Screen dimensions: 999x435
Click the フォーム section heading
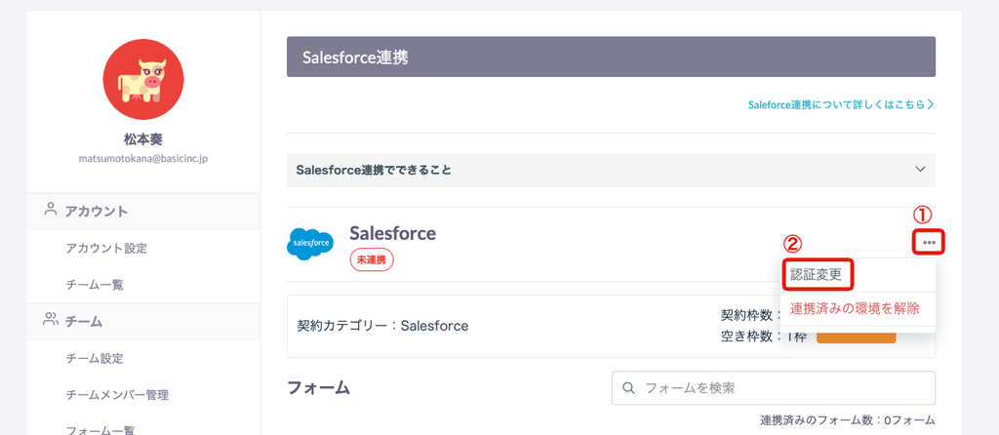tap(319, 387)
